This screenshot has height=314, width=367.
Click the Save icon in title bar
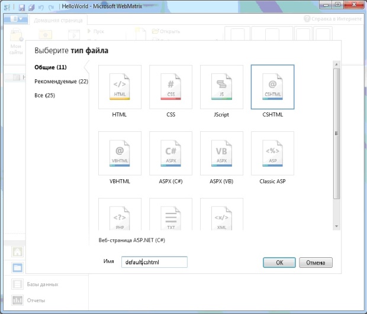(22, 7)
